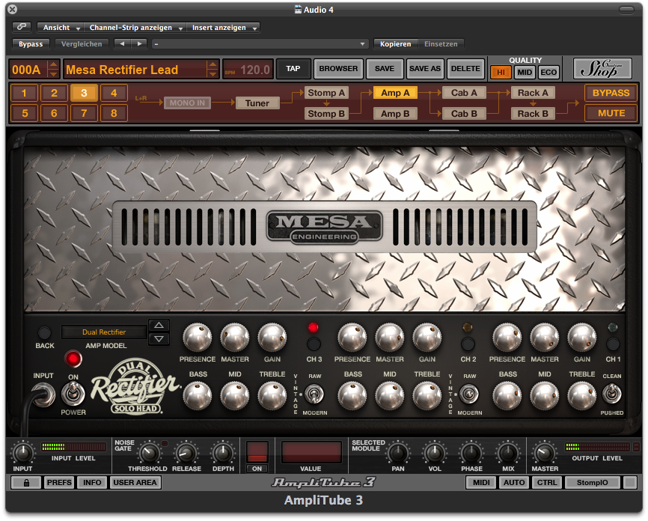This screenshot has width=648, height=521.
Task: Click the CH 3 GAIN knob
Action: 271,338
